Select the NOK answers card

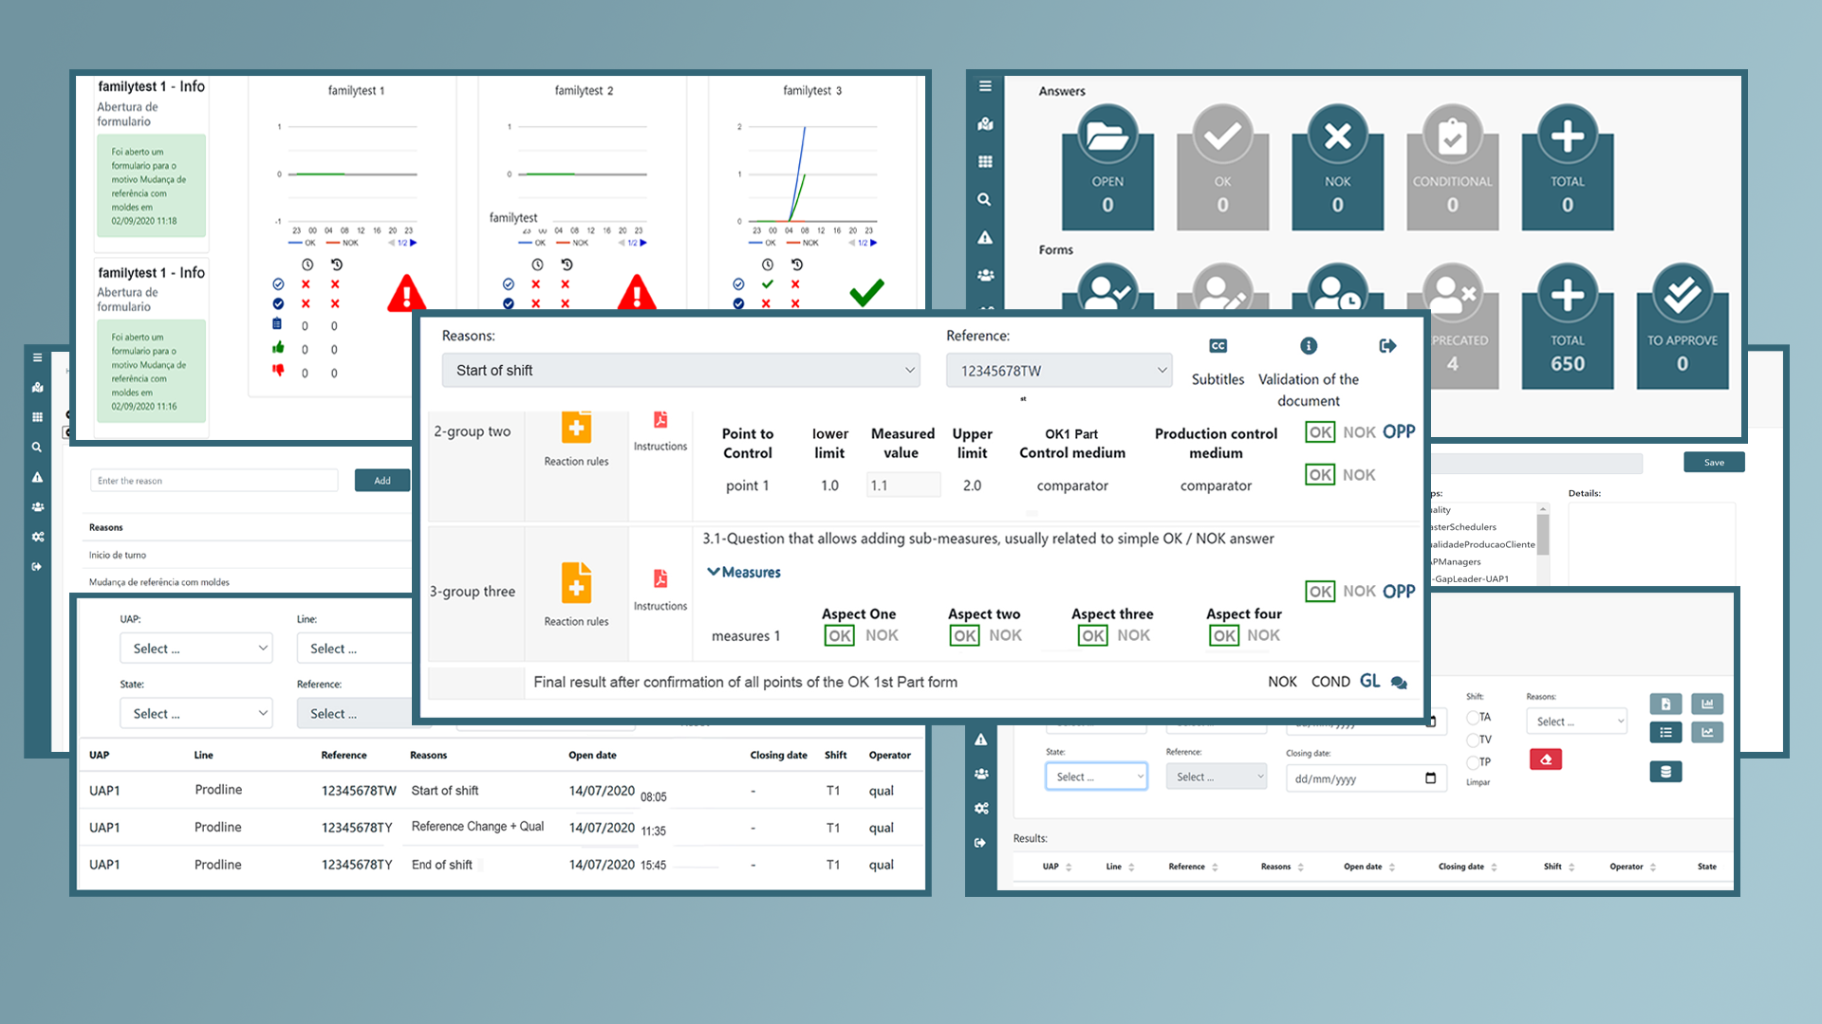1337,168
